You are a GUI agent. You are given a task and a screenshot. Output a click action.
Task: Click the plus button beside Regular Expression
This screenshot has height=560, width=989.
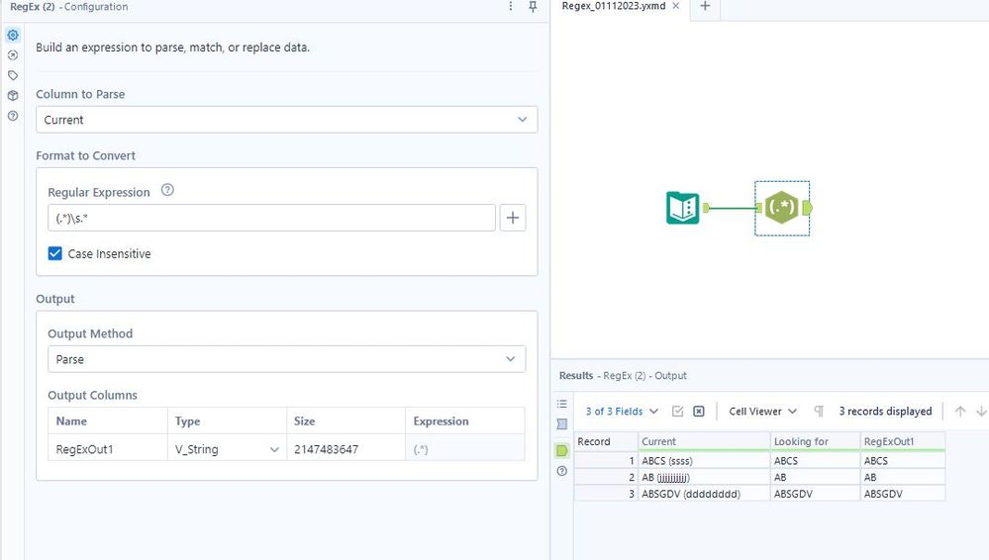(x=512, y=219)
